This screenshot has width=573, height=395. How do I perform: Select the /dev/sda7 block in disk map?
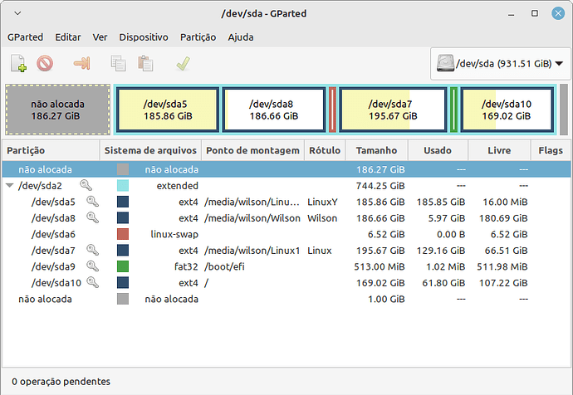(x=390, y=110)
